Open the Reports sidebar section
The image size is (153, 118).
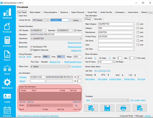click(x=7, y=56)
